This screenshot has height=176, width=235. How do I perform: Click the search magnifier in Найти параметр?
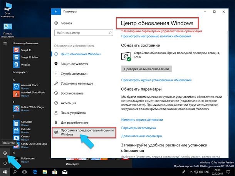click(110, 33)
